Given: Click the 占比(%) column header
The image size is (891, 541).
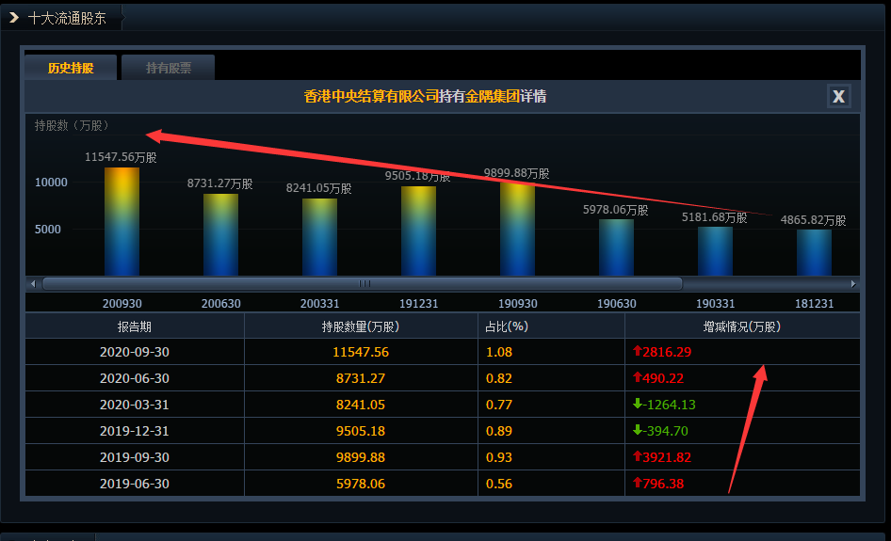Looking at the screenshot, I should tap(551, 326).
